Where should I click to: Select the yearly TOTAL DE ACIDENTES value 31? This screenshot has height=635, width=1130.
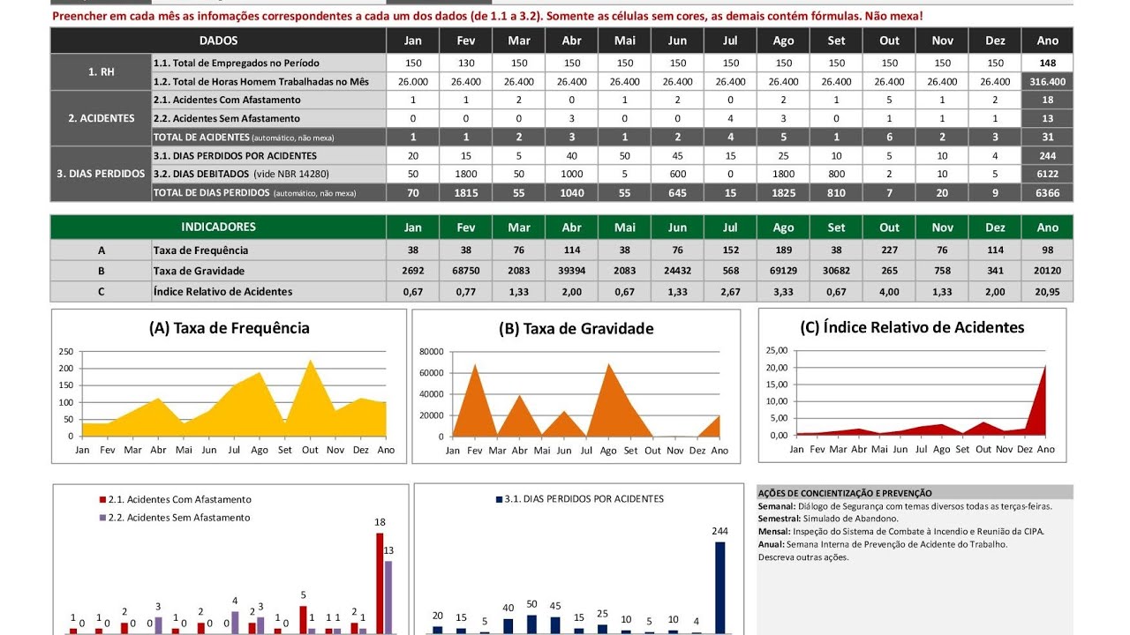(x=1048, y=137)
